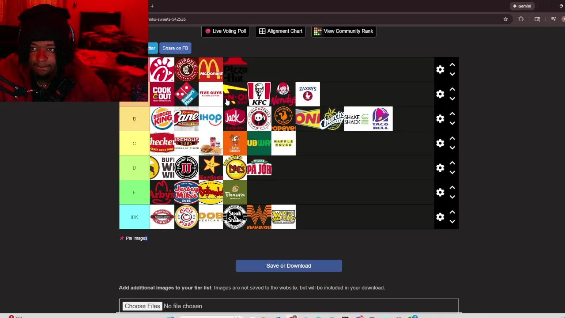Move the IDK tier row up
This screenshot has height=318, width=565.
[x=452, y=212]
